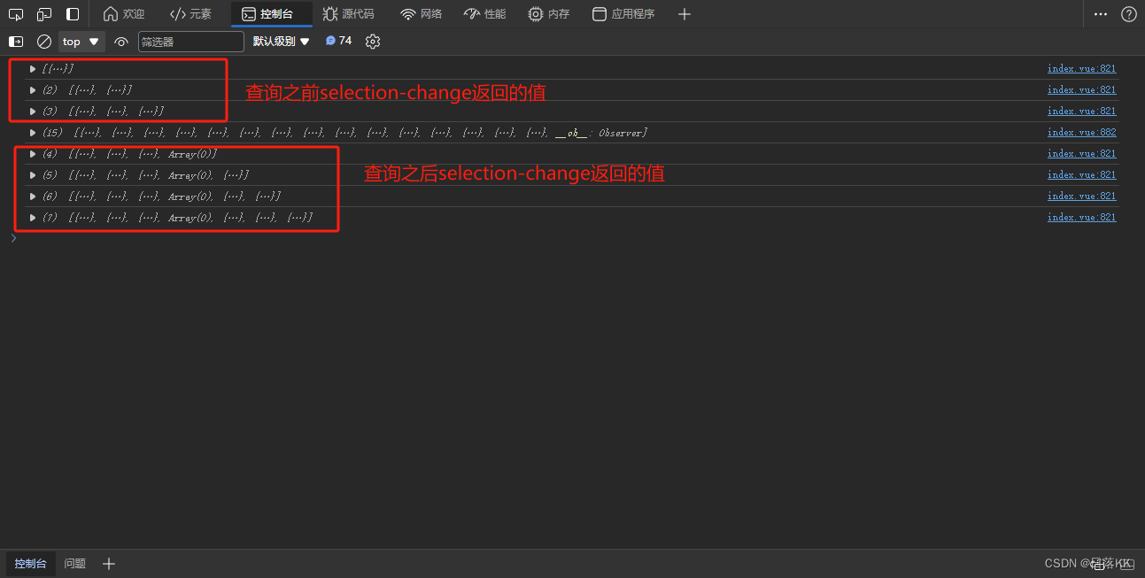The image size is (1145, 578).
Task: Expand the (6) array log entry
Action: pos(33,196)
